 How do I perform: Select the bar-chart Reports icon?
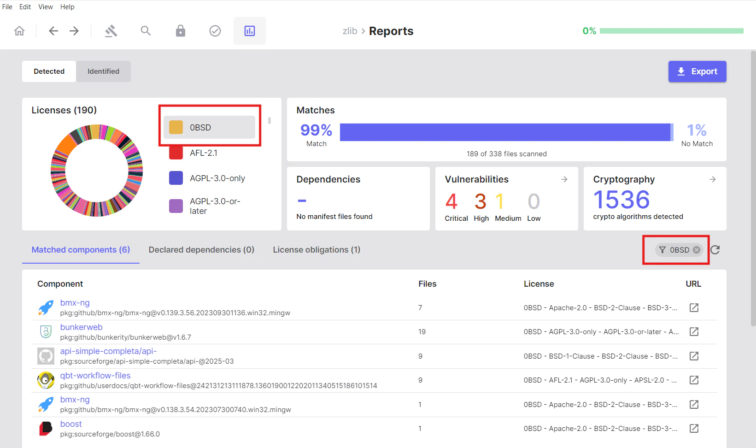249,30
